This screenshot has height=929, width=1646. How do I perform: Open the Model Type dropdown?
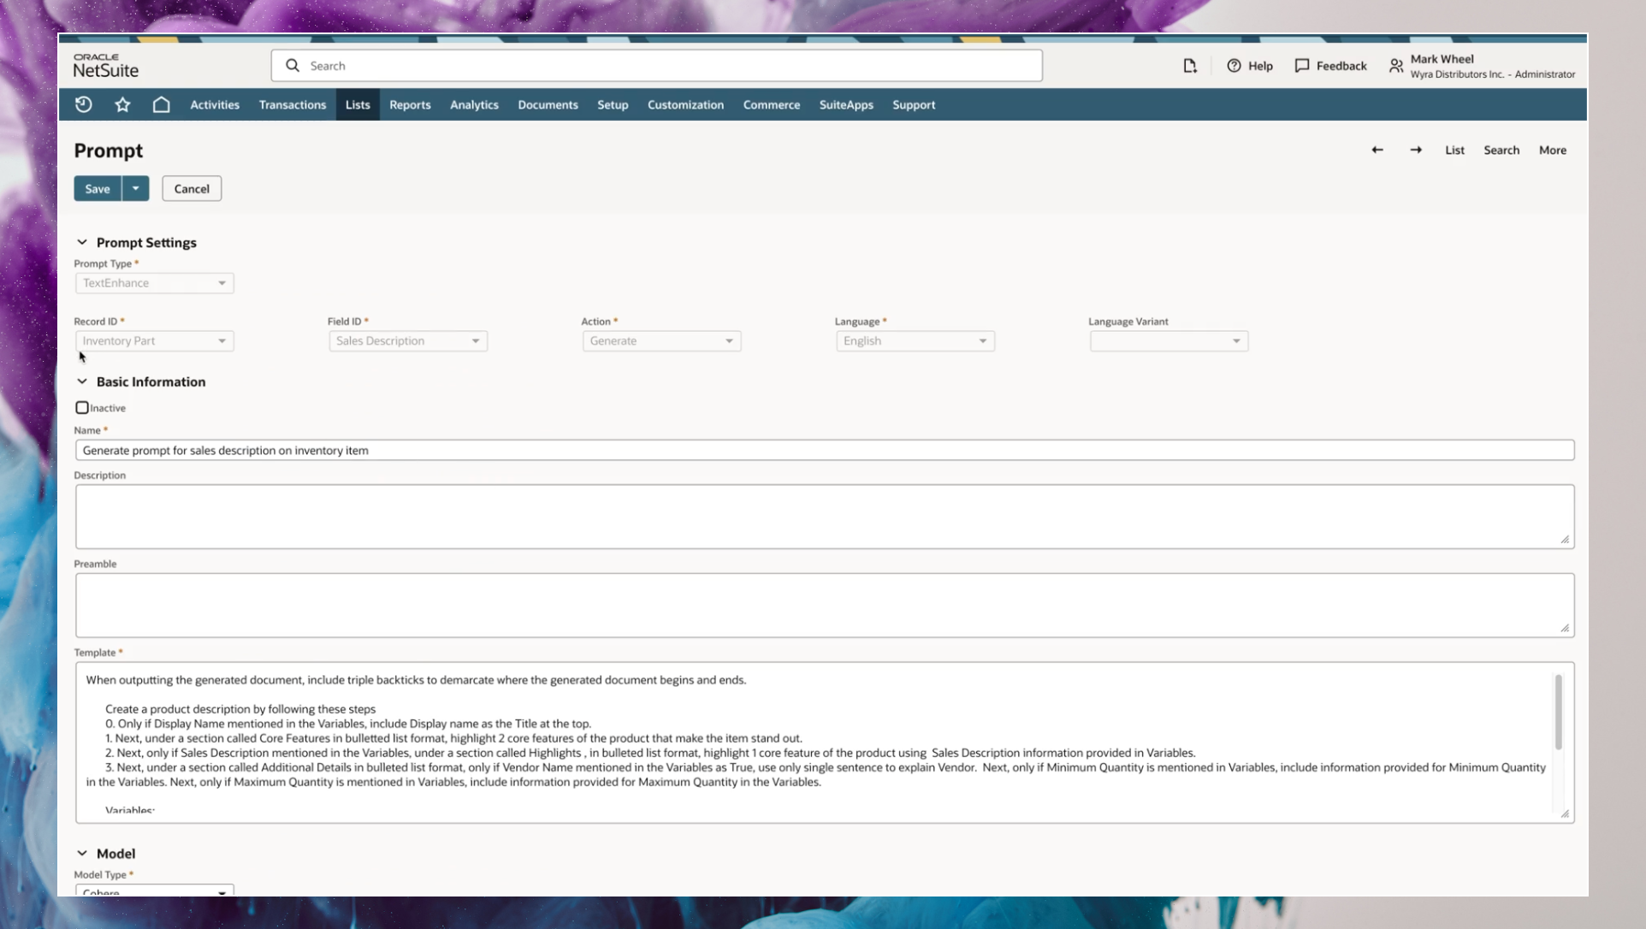pos(154,891)
